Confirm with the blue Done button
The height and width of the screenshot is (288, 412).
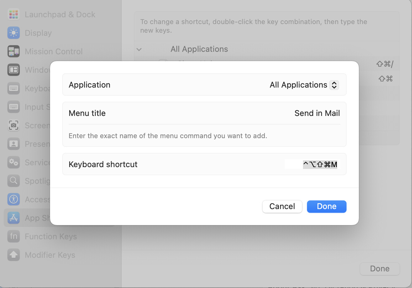(x=326, y=206)
